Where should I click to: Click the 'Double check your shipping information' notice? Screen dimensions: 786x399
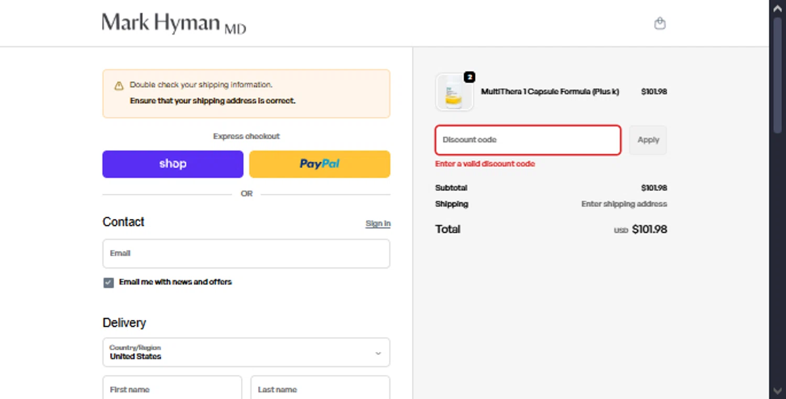(246, 94)
